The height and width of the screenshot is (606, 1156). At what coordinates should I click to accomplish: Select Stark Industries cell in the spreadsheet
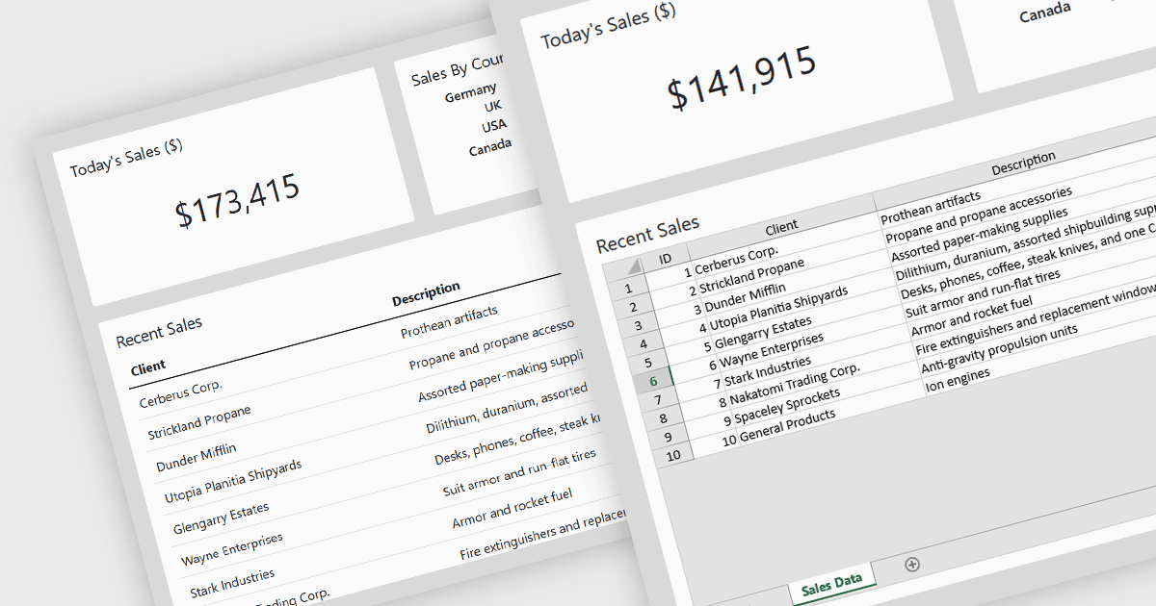point(769,371)
